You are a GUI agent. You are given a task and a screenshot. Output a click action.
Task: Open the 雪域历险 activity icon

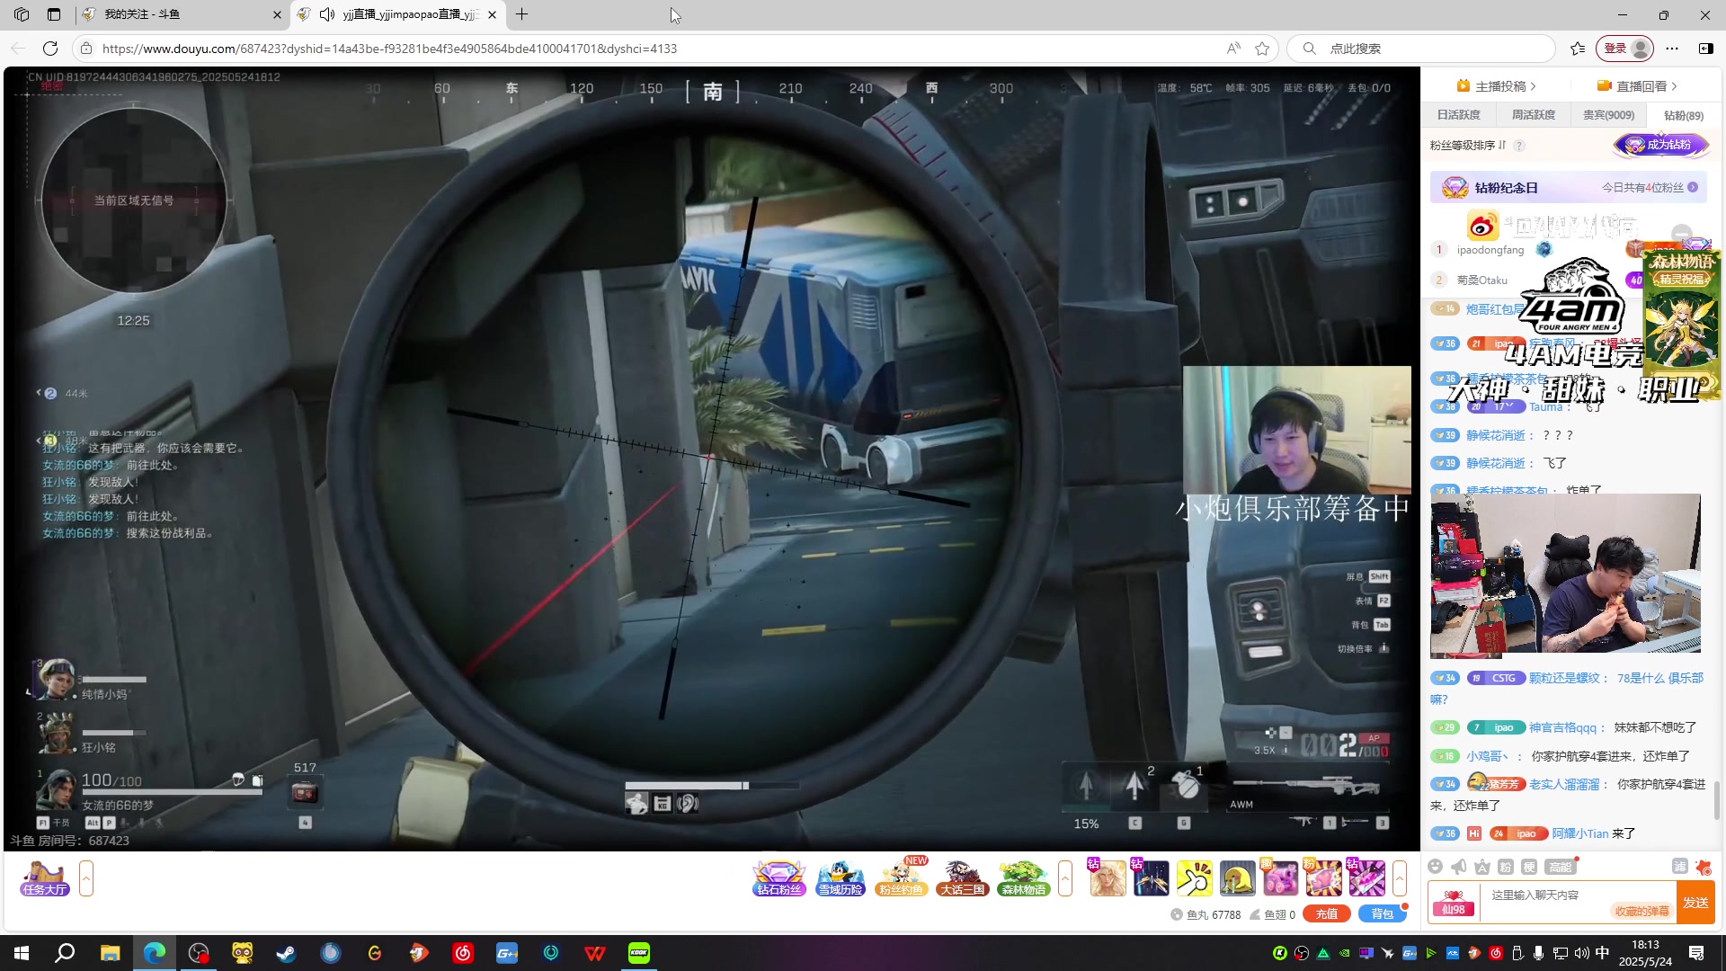tap(840, 877)
